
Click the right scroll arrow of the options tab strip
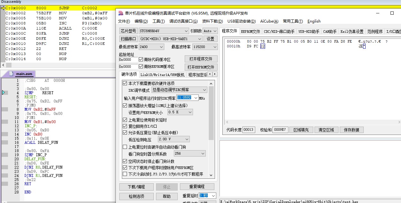215,74
